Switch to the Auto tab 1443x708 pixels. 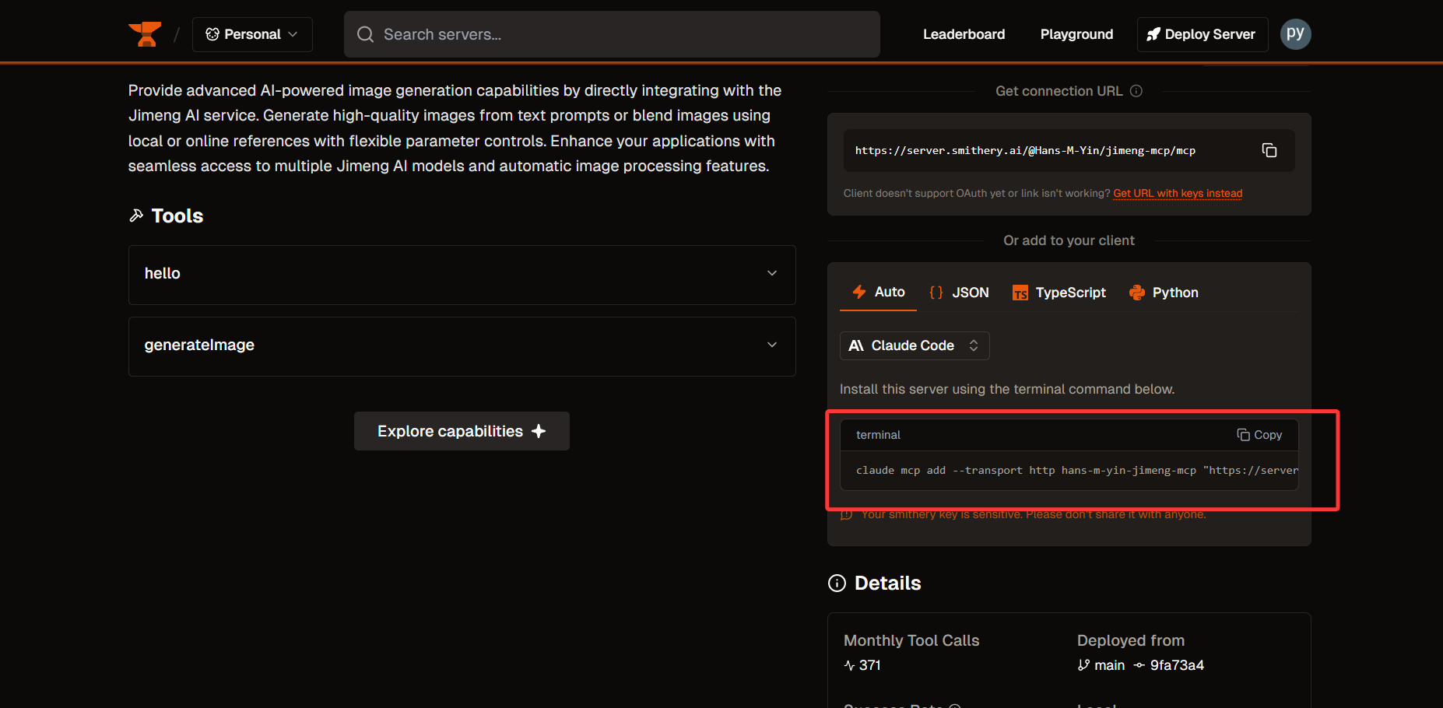pos(878,292)
